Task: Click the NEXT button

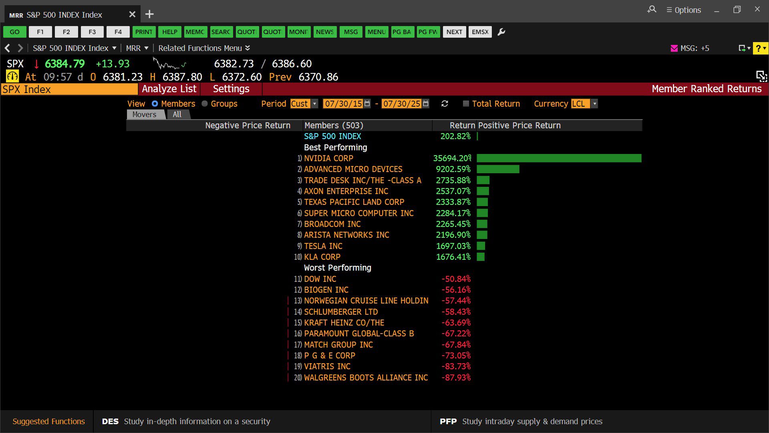Action: coord(454,32)
